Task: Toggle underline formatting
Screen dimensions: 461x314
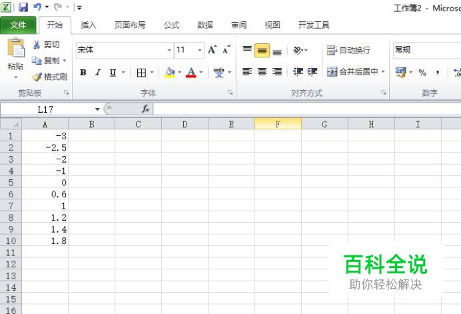Action: [113, 73]
